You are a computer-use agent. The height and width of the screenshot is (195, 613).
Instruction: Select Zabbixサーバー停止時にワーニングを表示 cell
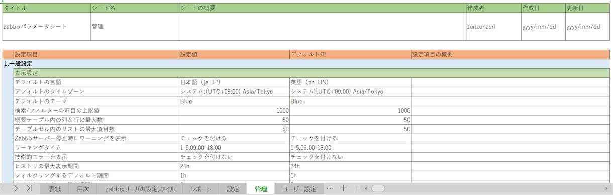[96, 138]
